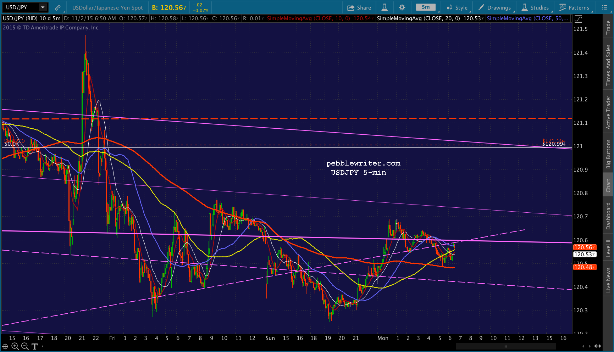Click the horizontal time scrollbar thumb

pyautogui.click(x=505, y=346)
